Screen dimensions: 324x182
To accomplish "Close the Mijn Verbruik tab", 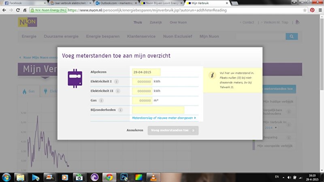I will coord(227,3).
